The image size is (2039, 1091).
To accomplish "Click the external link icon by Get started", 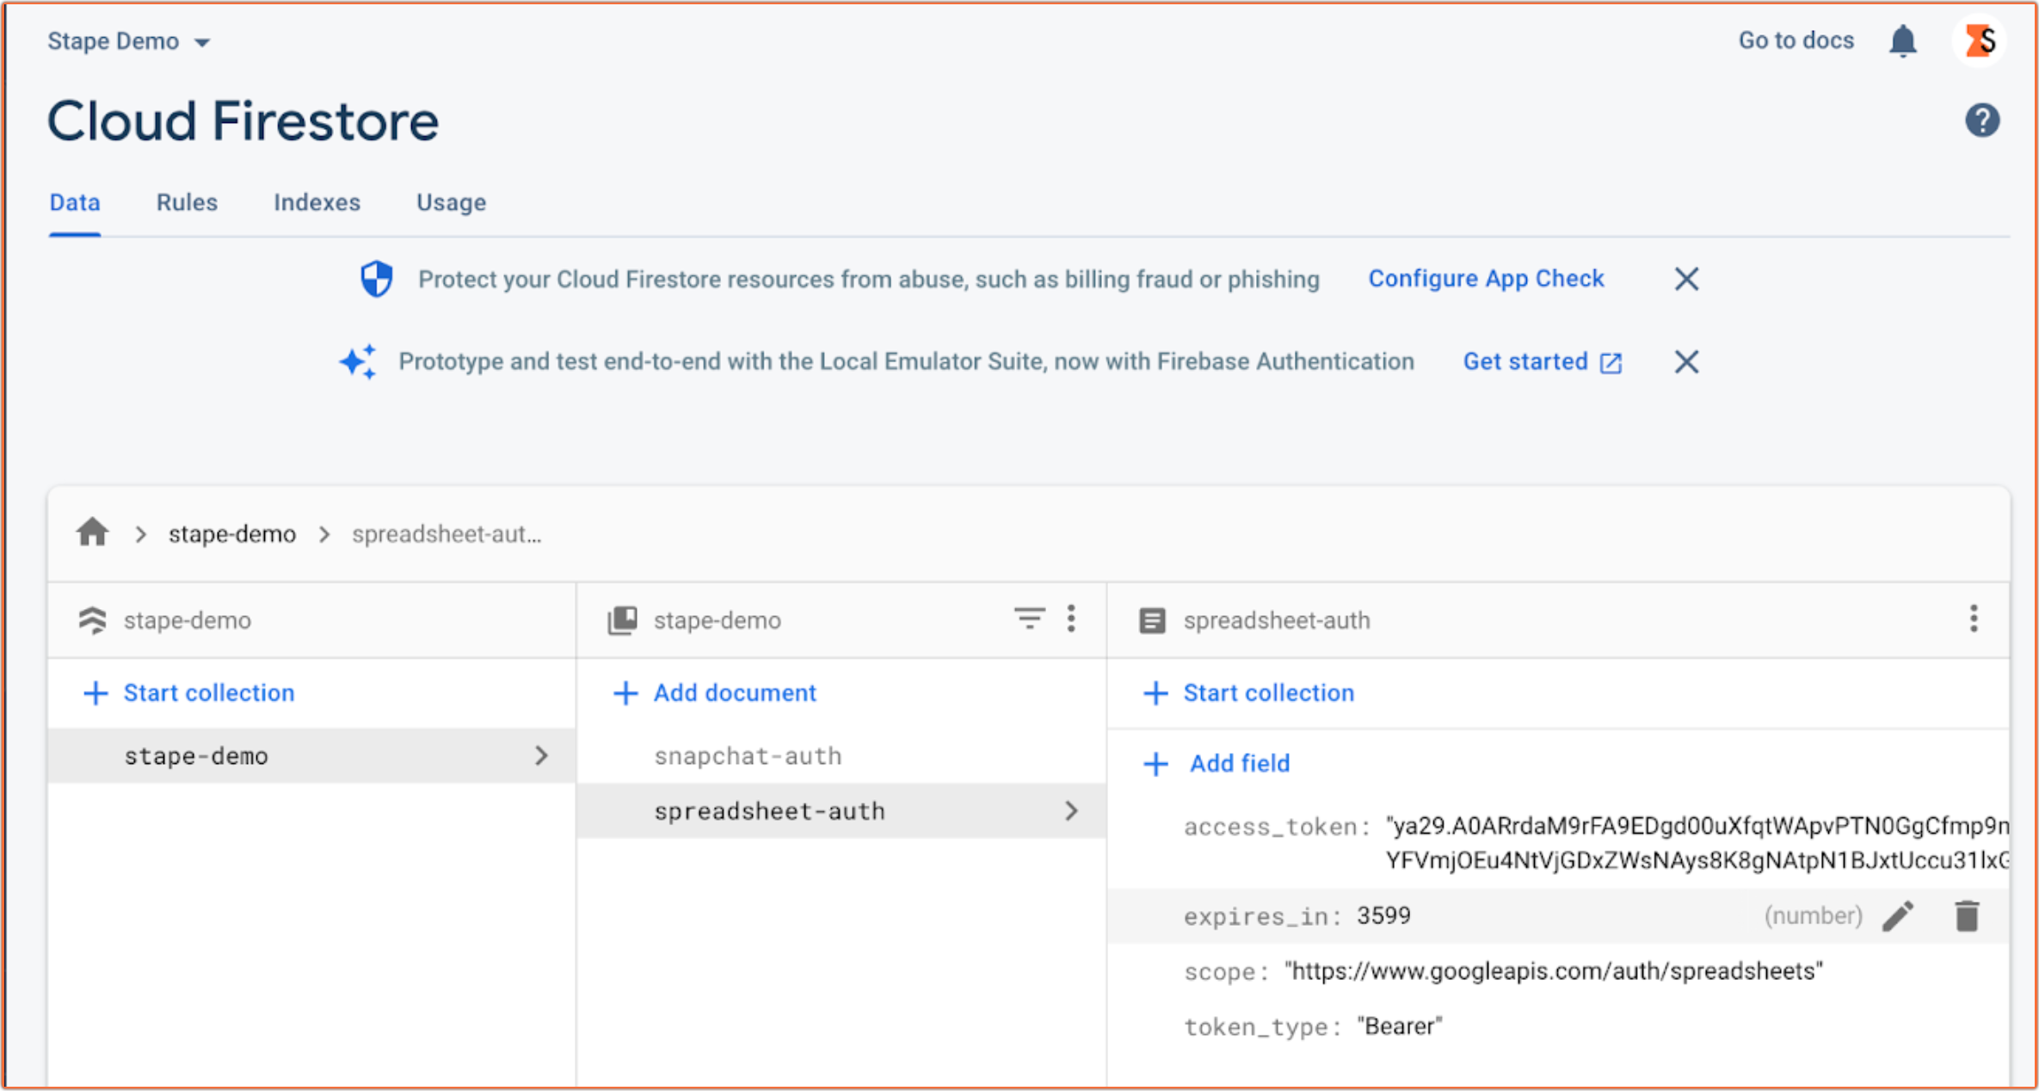I will pos(1611,363).
